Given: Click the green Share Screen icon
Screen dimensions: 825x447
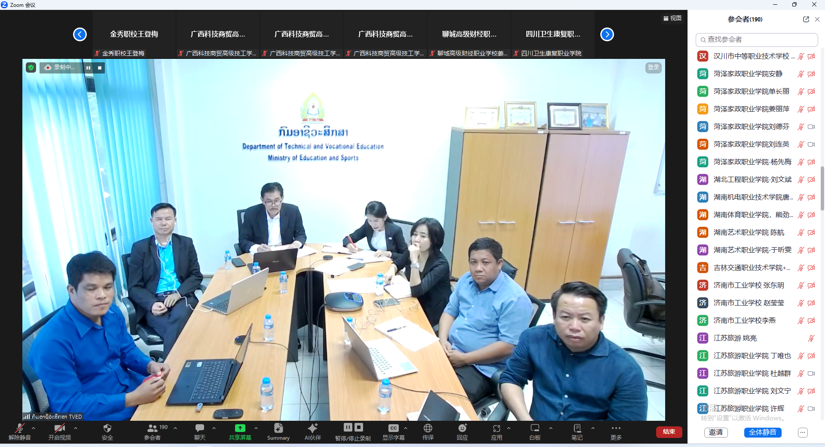Looking at the screenshot, I should (x=240, y=429).
